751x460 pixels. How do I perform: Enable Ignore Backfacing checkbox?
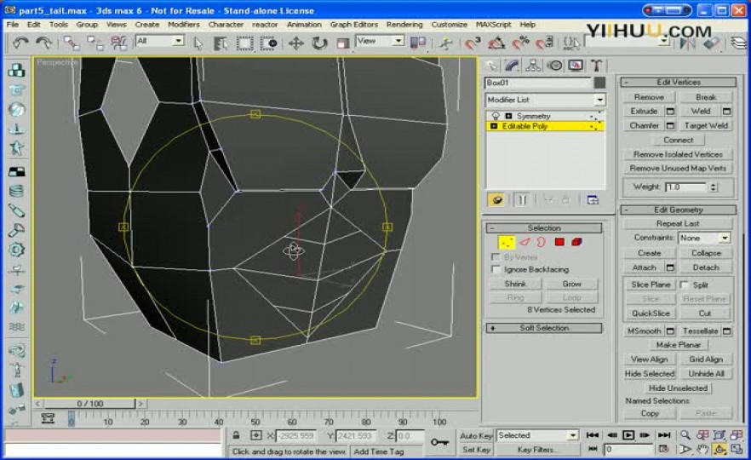click(x=496, y=269)
